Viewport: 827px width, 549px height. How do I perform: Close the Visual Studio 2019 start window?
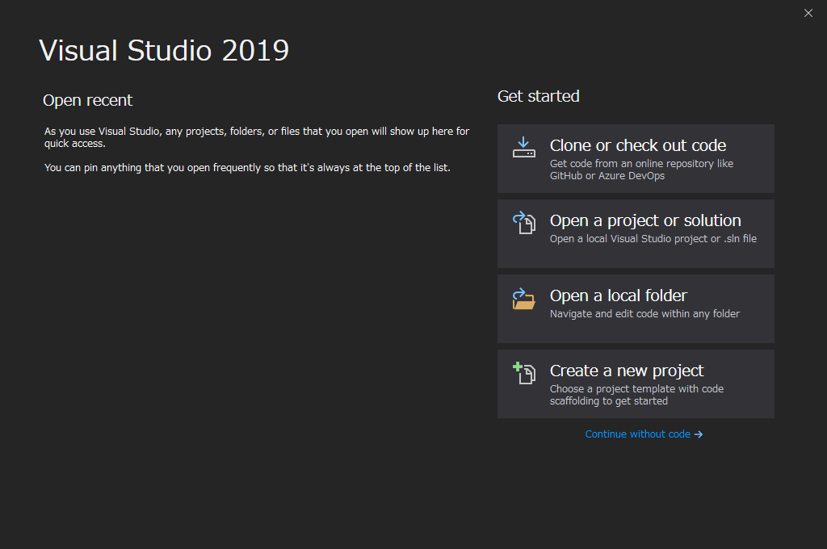(808, 13)
